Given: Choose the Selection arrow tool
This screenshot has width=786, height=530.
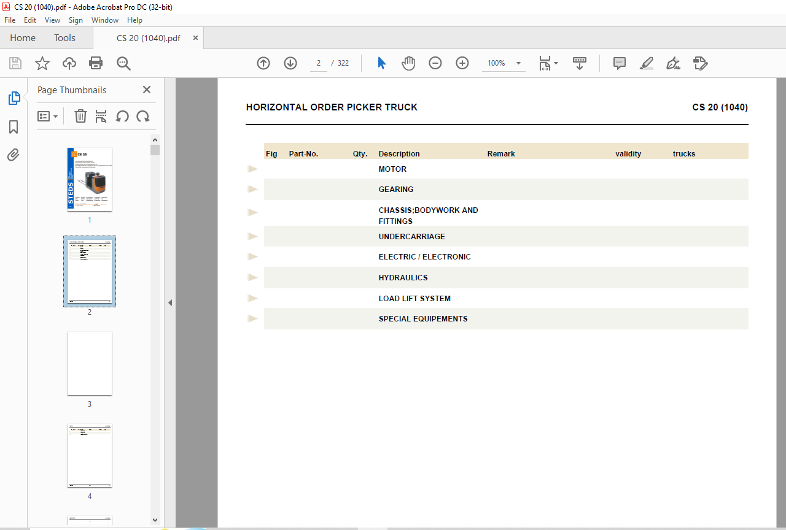Looking at the screenshot, I should point(381,63).
